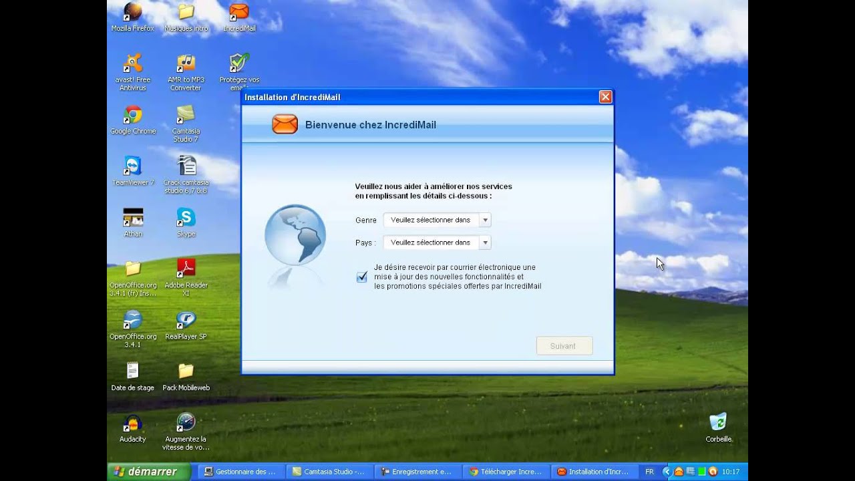Switch to Enregistrement taskbar item
Image resolution: width=855 pixels, height=481 pixels.
(417, 472)
